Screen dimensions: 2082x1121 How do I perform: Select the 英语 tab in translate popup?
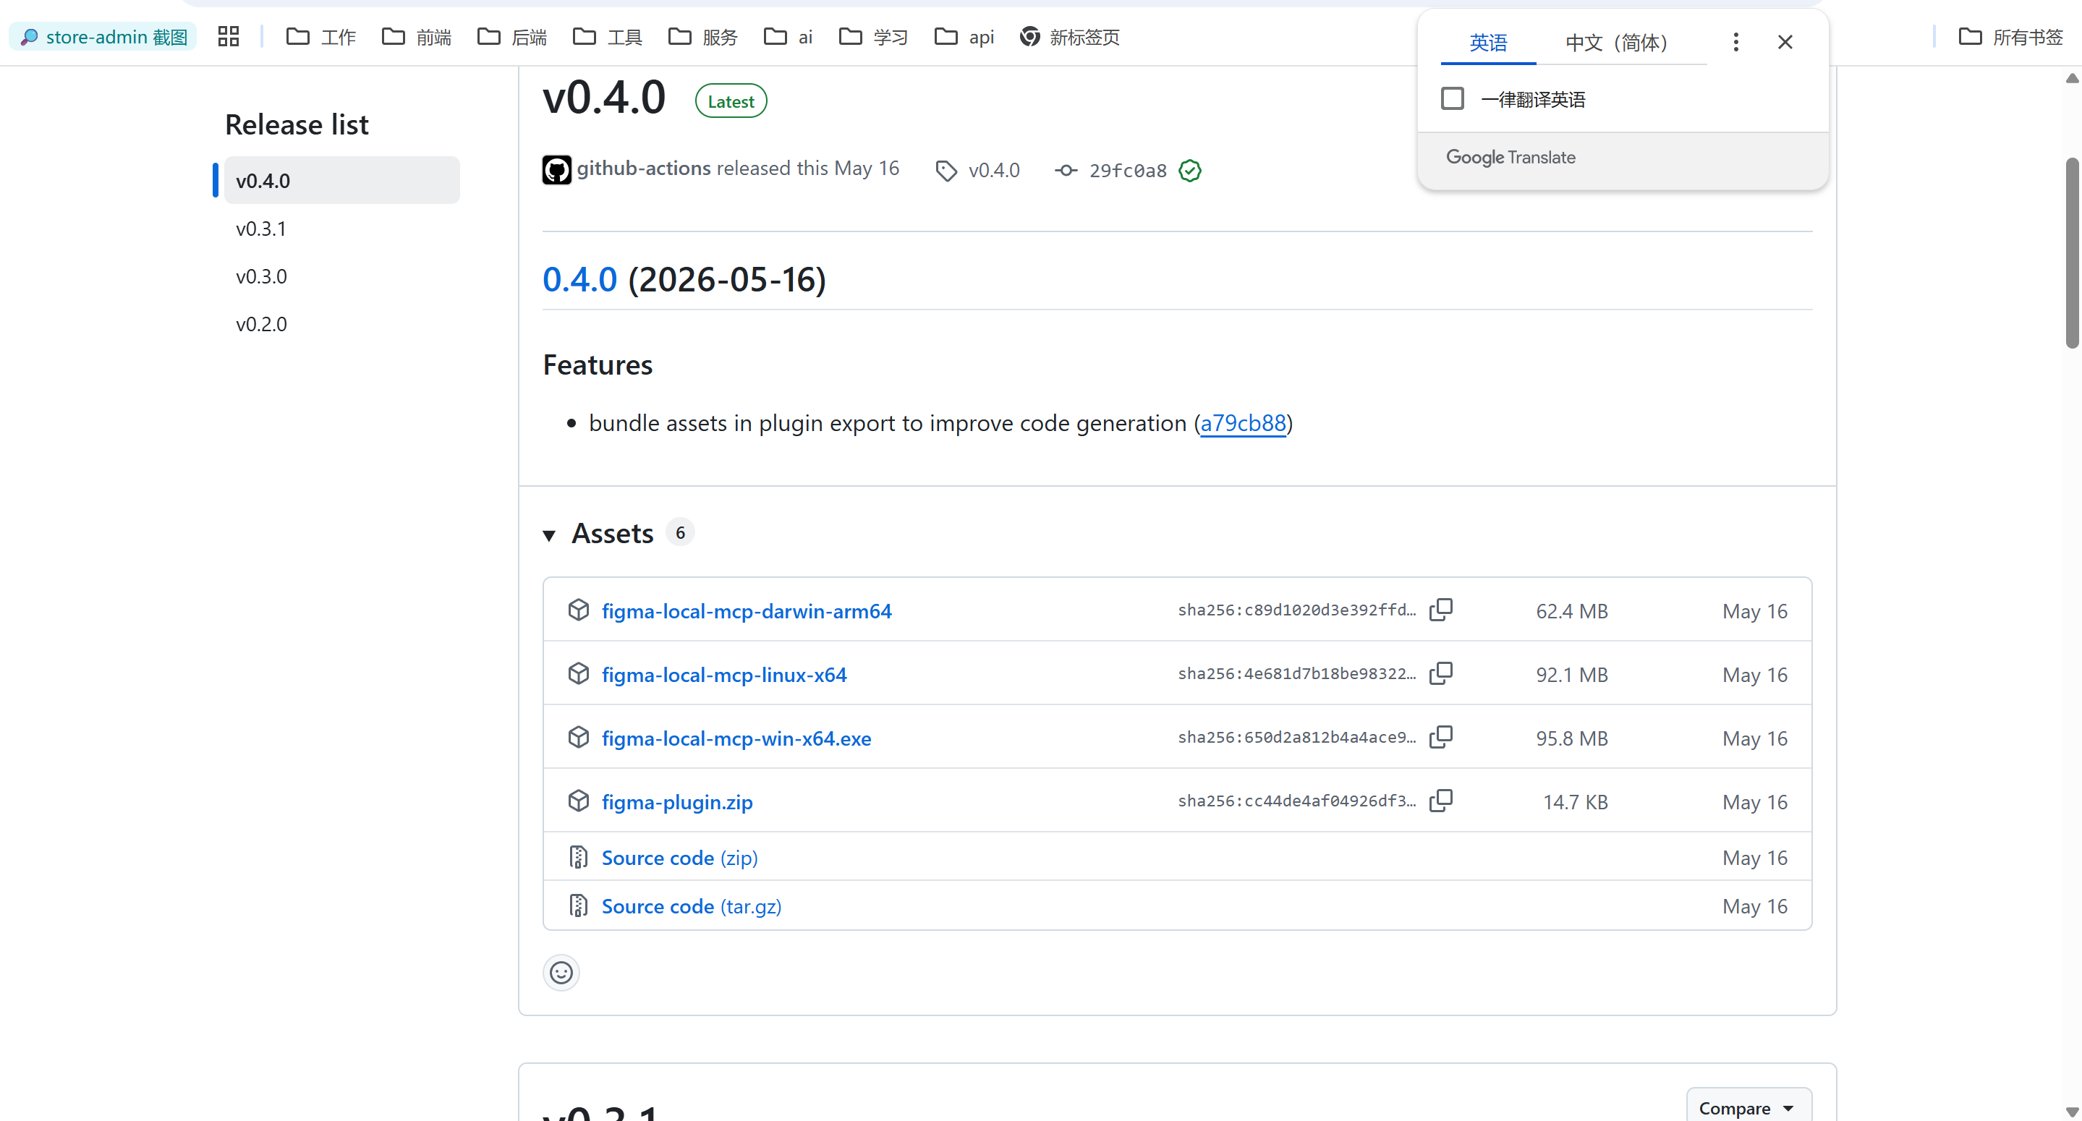[1488, 42]
